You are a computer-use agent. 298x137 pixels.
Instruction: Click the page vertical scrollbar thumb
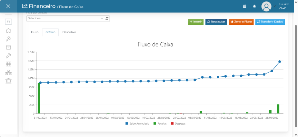pos(296,76)
